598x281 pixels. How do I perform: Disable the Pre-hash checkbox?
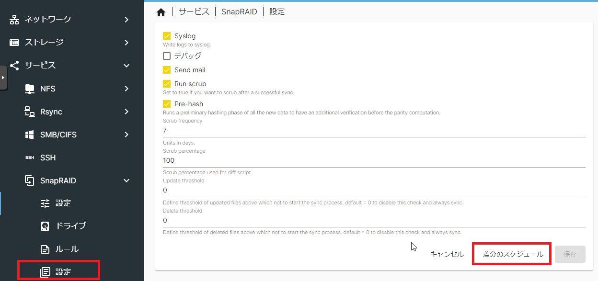click(x=167, y=103)
